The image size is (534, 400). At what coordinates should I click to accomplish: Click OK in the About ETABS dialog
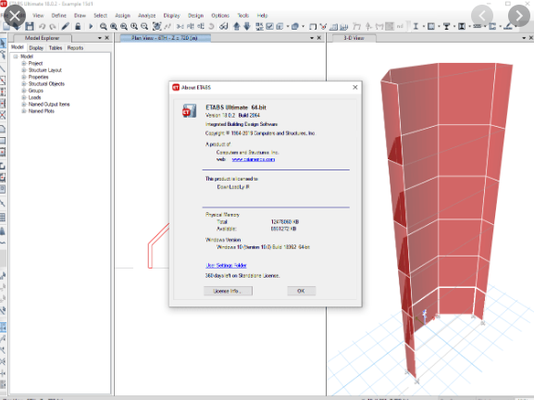301,291
